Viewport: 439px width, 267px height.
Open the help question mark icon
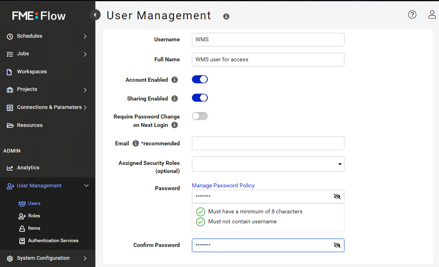(412, 14)
